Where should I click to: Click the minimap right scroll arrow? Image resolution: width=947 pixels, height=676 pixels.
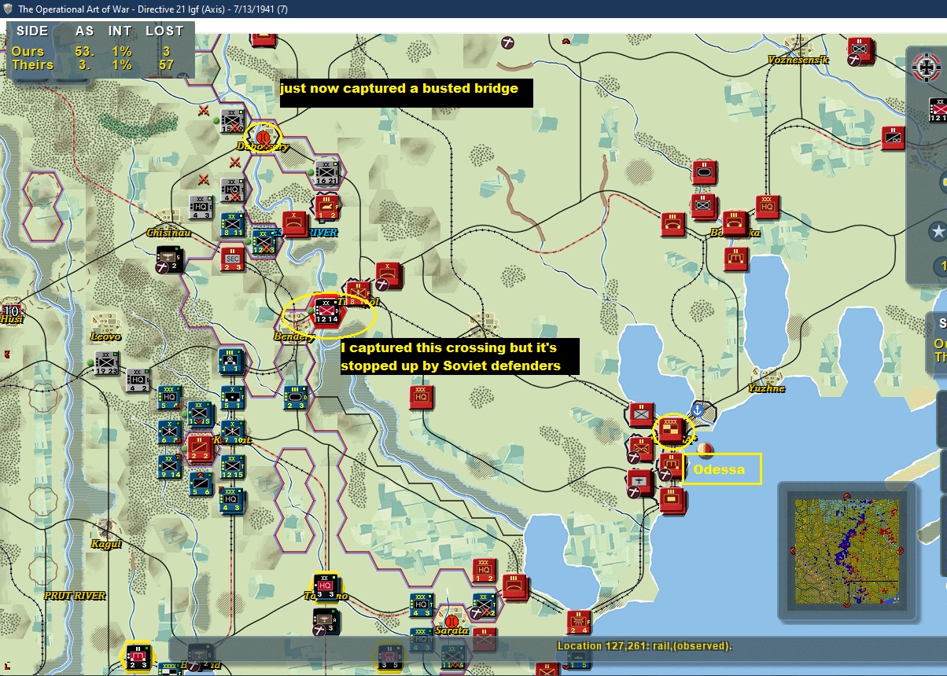[902, 550]
